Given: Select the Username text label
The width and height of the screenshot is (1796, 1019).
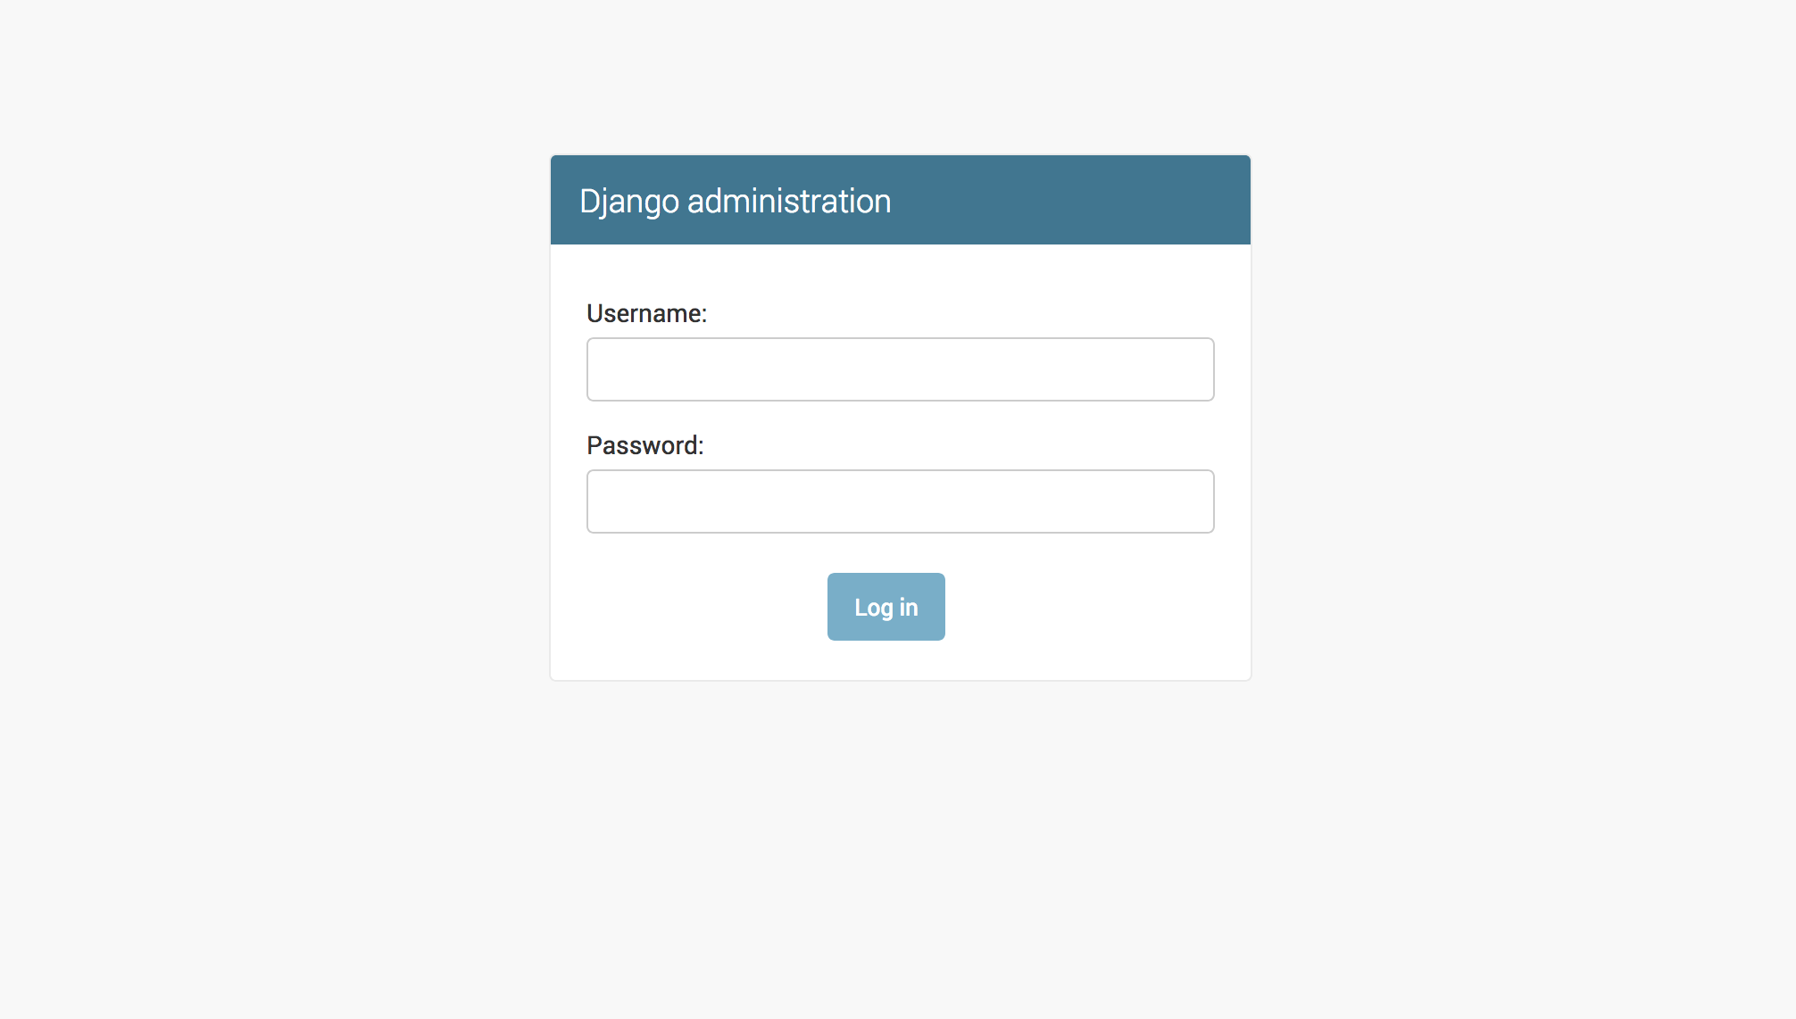Looking at the screenshot, I should point(645,312).
